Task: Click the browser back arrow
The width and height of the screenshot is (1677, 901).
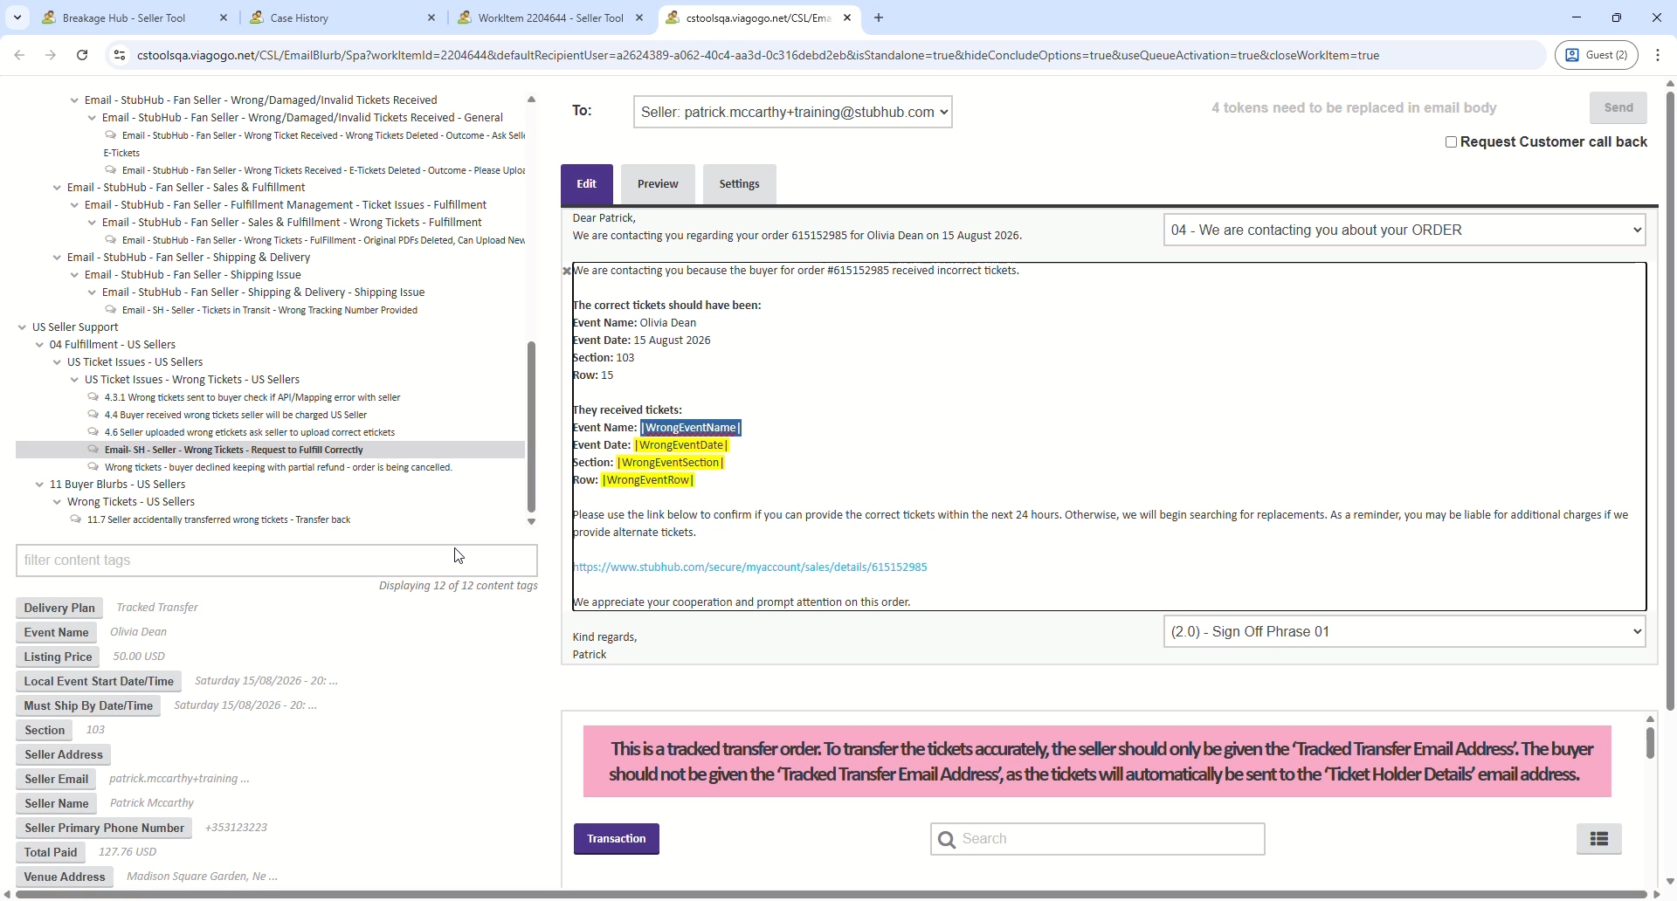Action: tap(19, 55)
